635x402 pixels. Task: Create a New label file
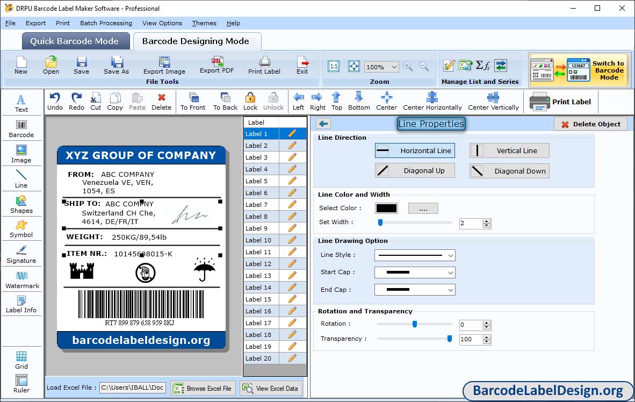(21, 66)
